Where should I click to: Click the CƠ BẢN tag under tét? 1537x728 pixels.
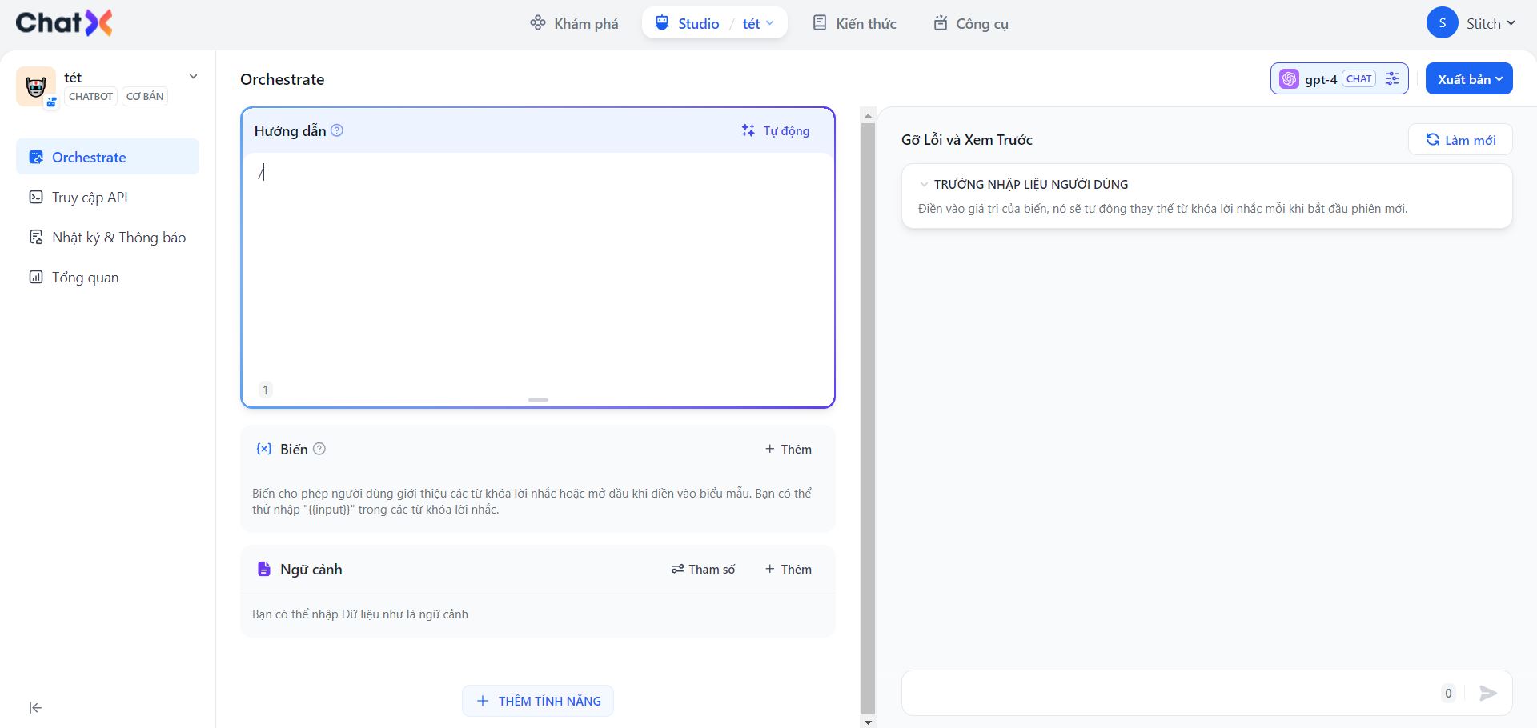tap(145, 96)
